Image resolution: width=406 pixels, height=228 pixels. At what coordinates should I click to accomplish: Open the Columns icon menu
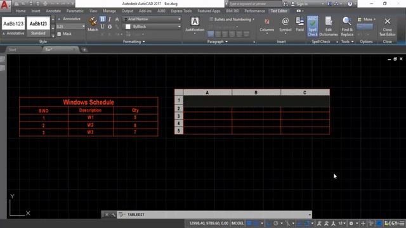pos(266,25)
